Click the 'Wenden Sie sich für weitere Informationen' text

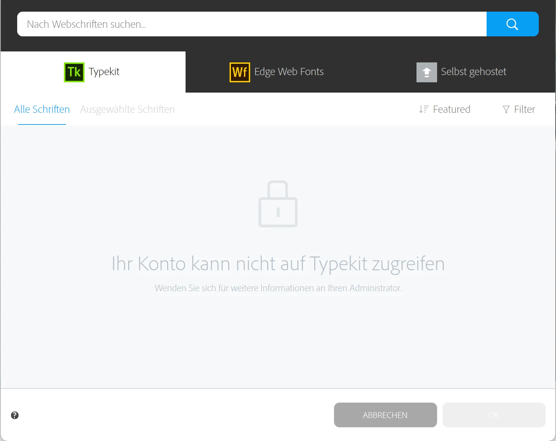pyautogui.click(x=278, y=288)
